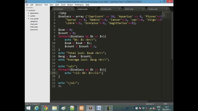Open the Selection menu
The image size is (198, 111).
click(39, 5)
